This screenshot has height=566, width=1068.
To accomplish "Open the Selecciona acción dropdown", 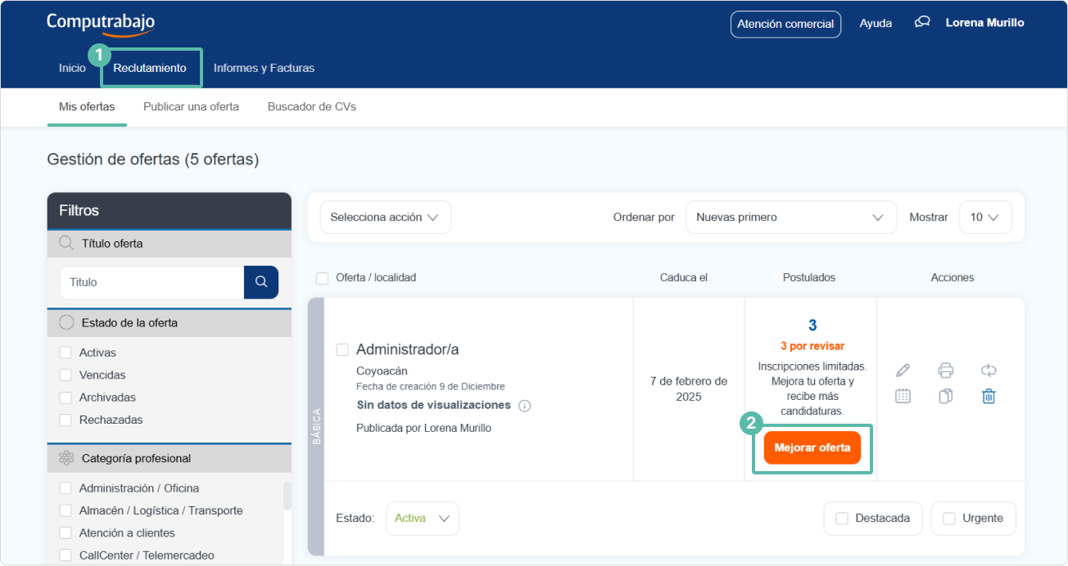I will (x=385, y=218).
